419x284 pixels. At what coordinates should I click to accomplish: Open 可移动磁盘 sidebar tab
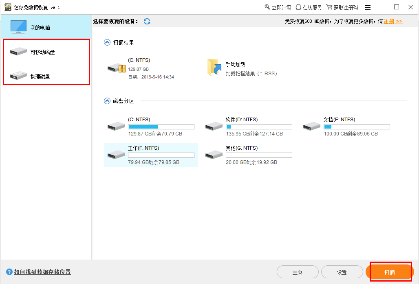[x=46, y=52]
